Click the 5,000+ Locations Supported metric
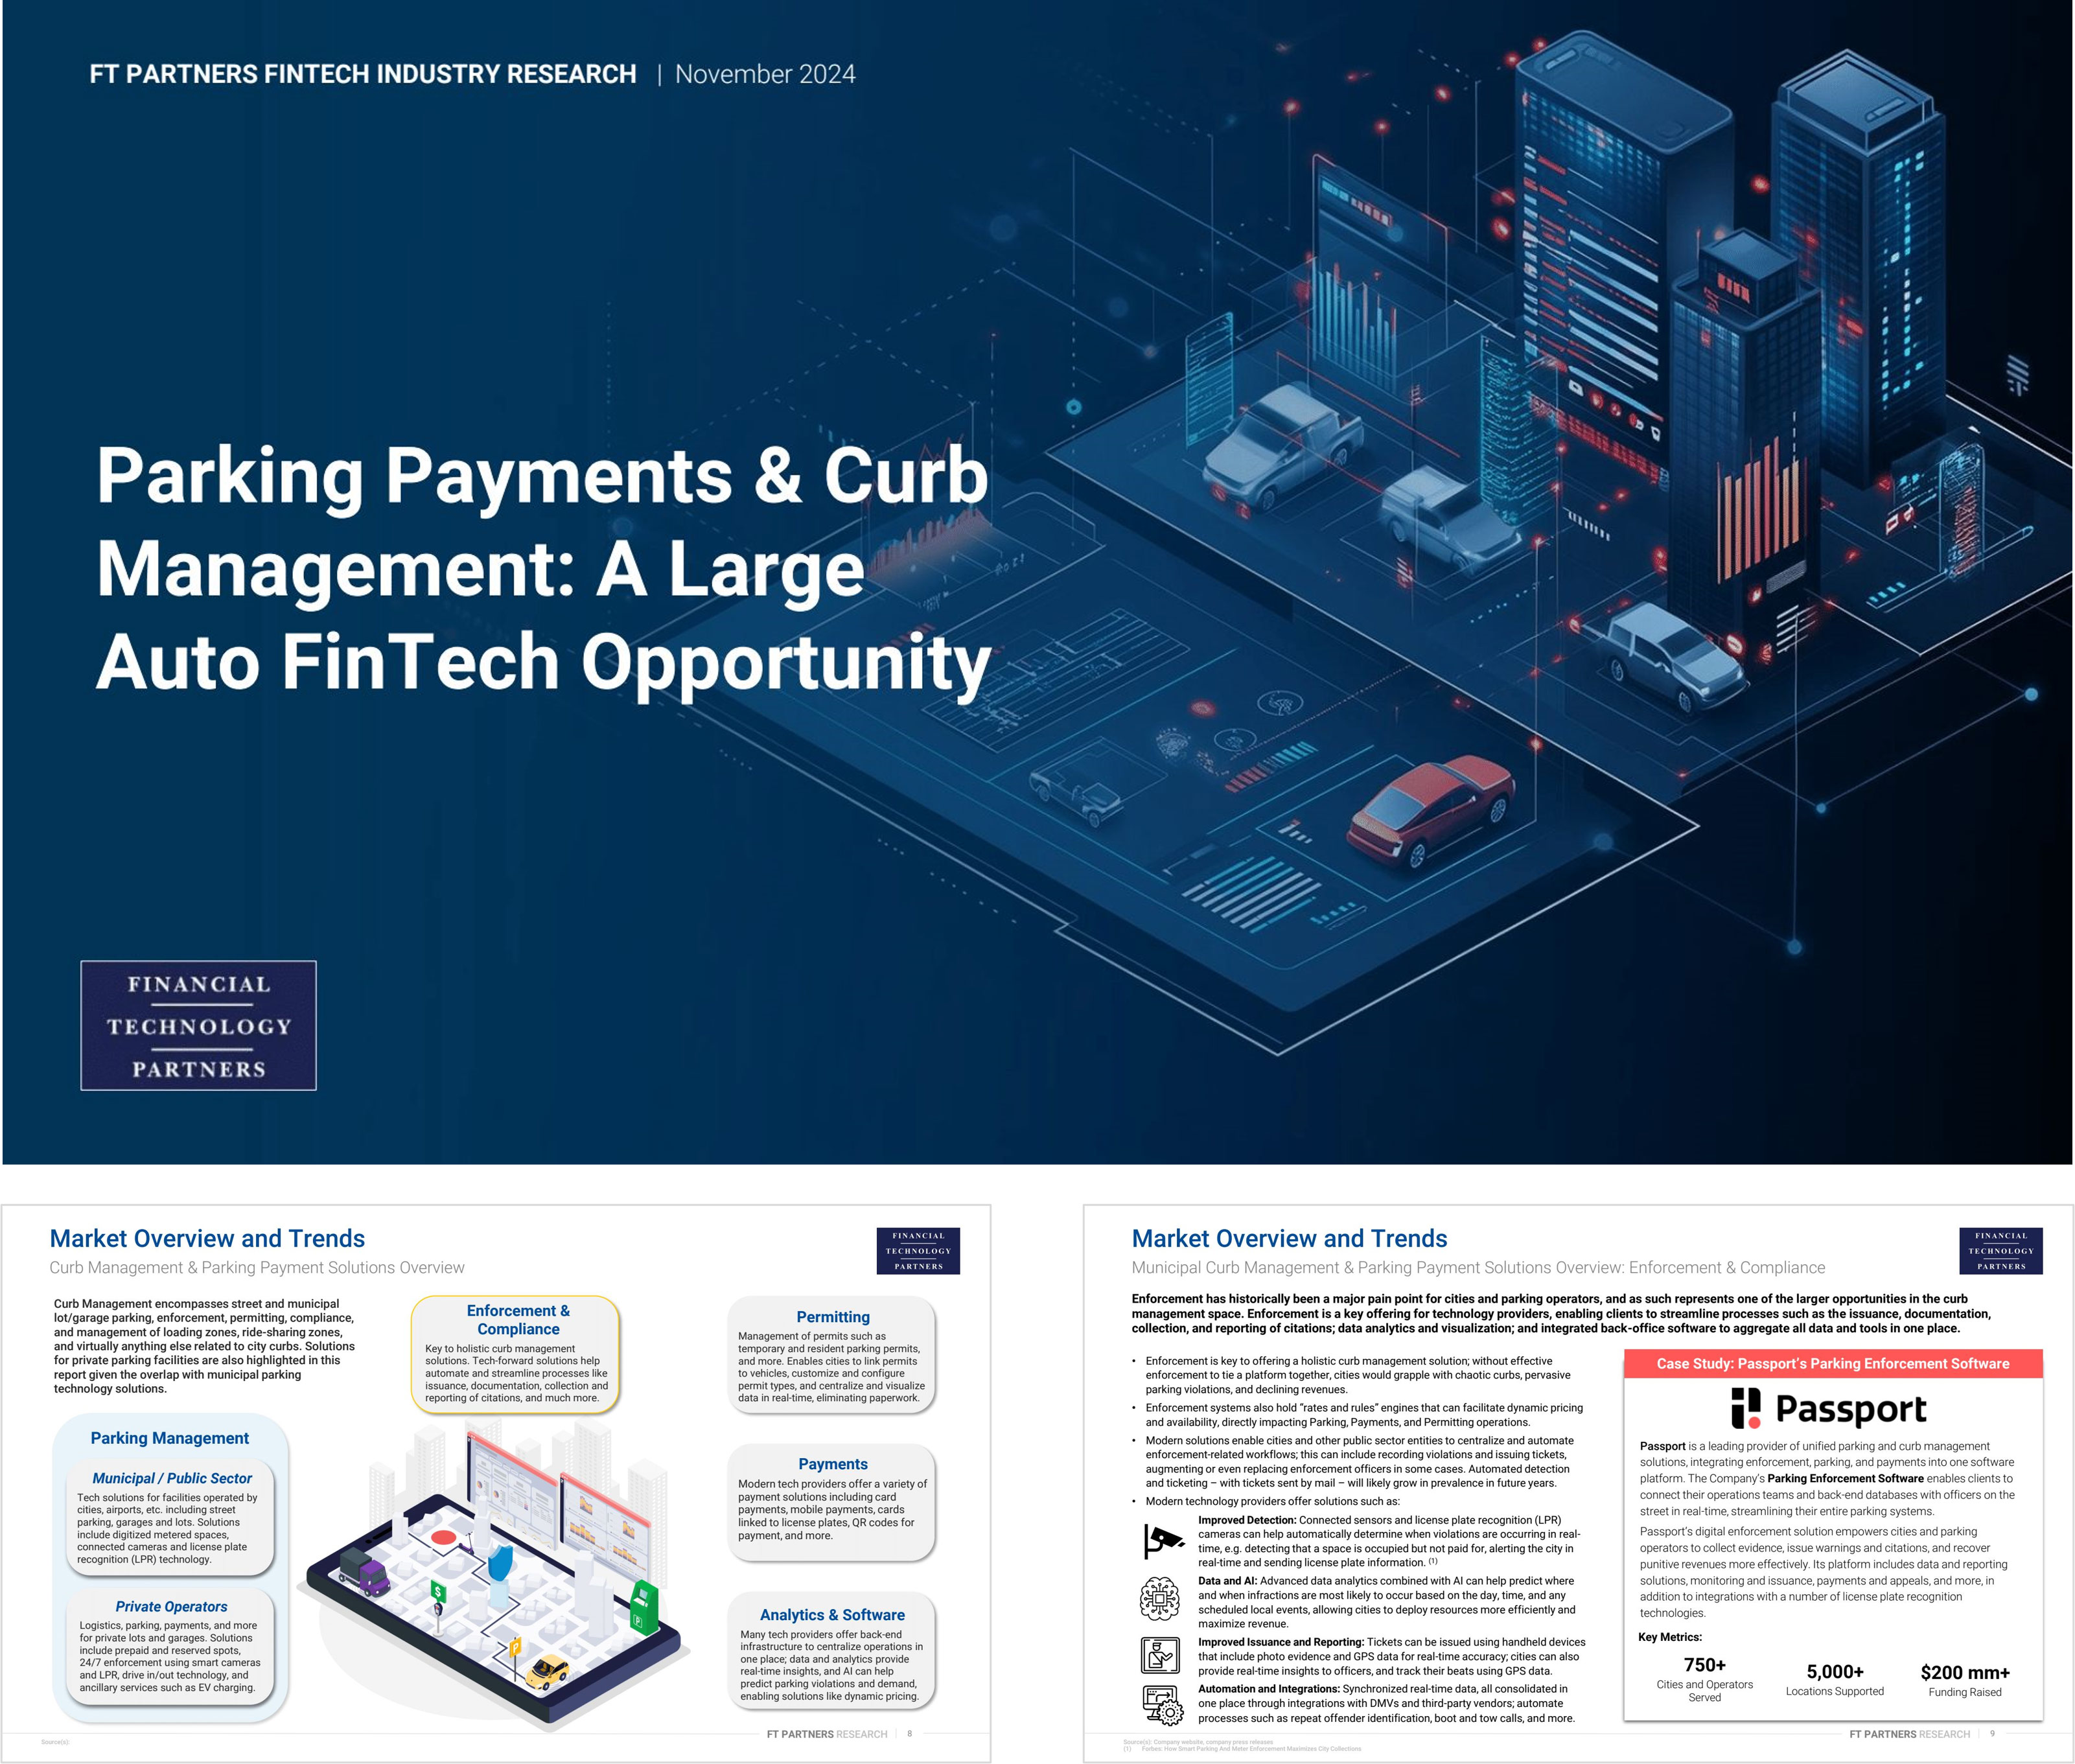 coord(1835,1679)
